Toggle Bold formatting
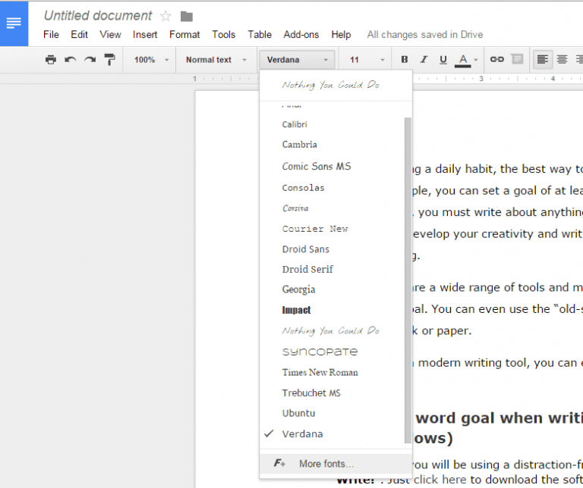The width and height of the screenshot is (583, 488). (x=405, y=59)
